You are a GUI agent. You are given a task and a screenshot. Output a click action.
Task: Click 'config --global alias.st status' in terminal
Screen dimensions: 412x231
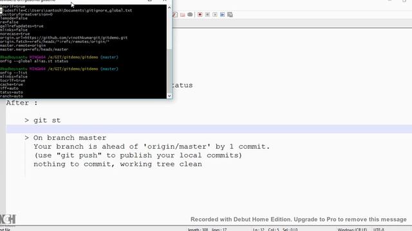tap(34, 61)
